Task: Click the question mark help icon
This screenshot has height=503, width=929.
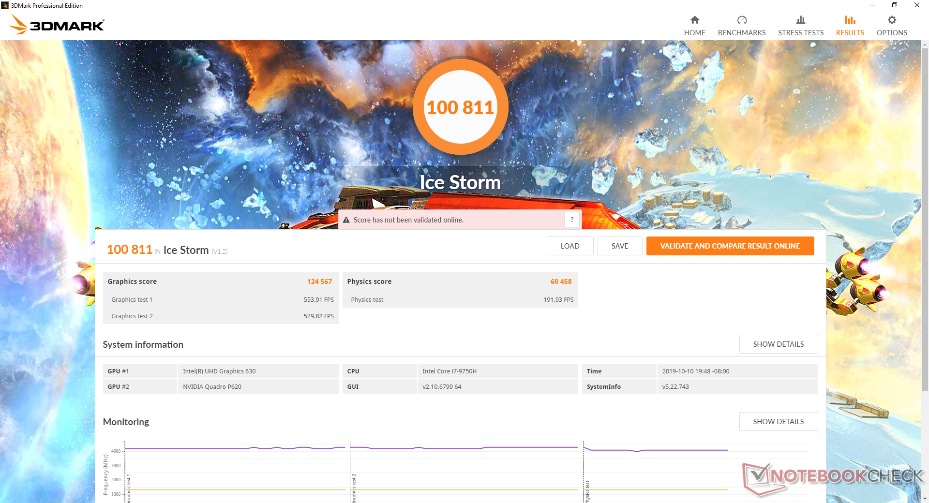Action: pyautogui.click(x=572, y=220)
